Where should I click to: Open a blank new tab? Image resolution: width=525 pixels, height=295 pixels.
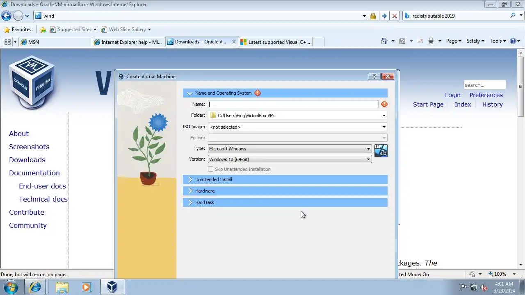click(x=319, y=42)
